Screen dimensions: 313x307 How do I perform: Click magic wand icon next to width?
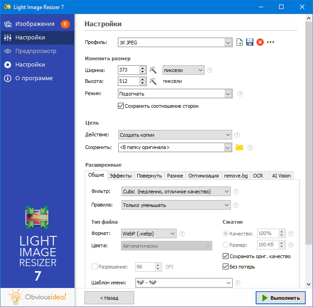[153, 70]
